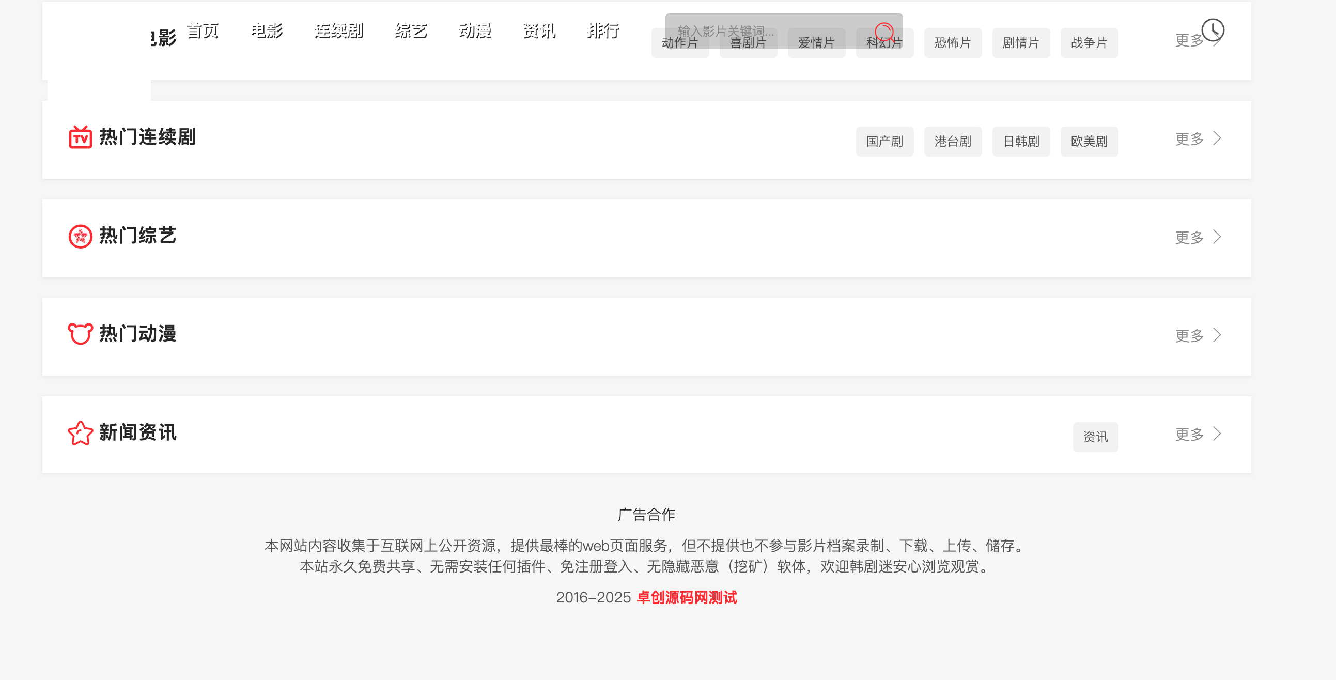Click the red search icon in search box
This screenshot has height=680, width=1336.
click(884, 32)
